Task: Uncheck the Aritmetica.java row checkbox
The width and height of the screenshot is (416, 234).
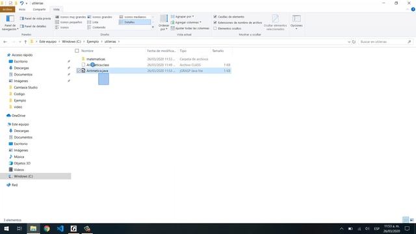Action: pyautogui.click(x=79, y=71)
